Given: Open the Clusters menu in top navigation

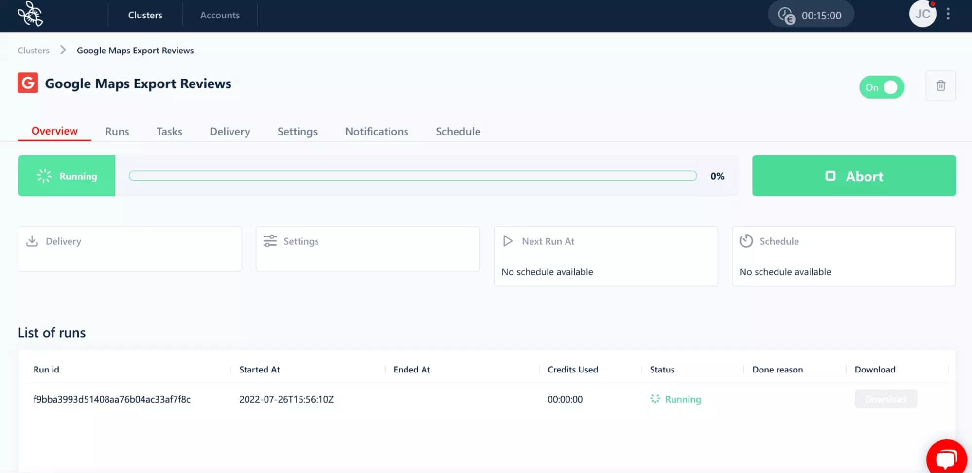Looking at the screenshot, I should pos(145,15).
